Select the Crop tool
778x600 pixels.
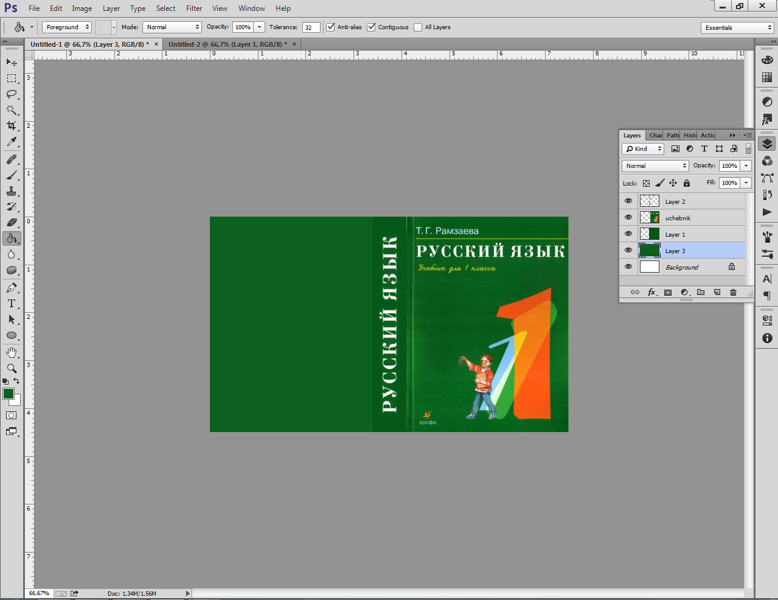pos(12,125)
